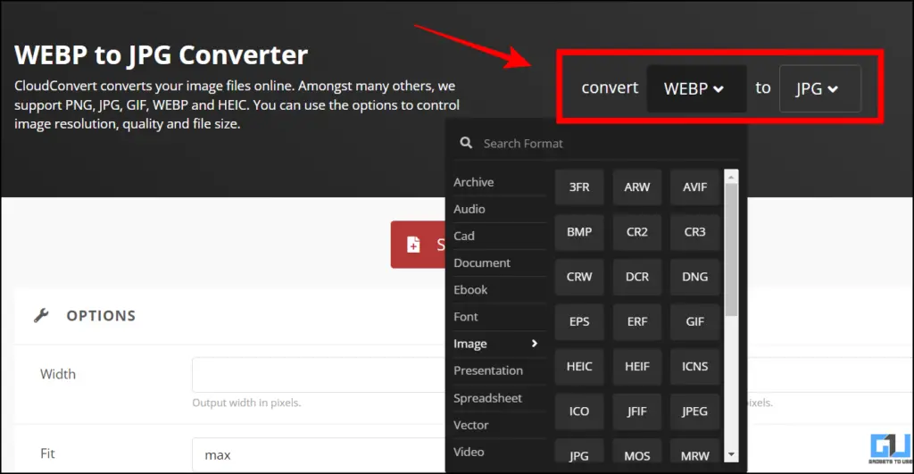Viewport: 914px width, 474px height.
Task: Choose the EPS format
Action: tap(579, 322)
